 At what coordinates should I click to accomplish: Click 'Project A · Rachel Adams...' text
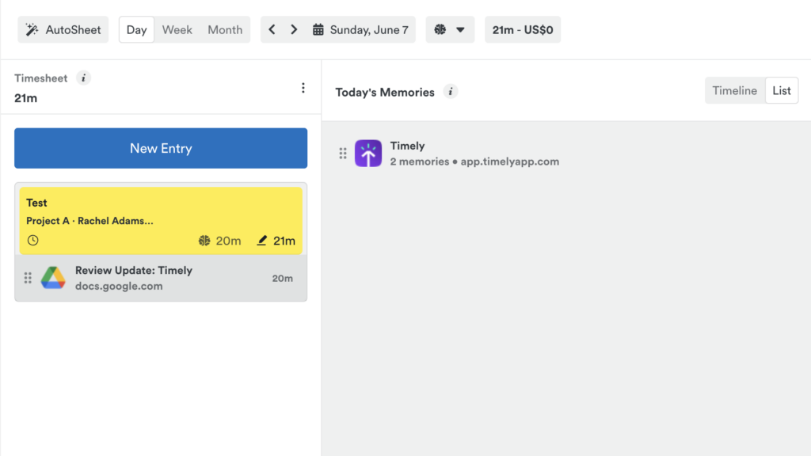(89, 221)
